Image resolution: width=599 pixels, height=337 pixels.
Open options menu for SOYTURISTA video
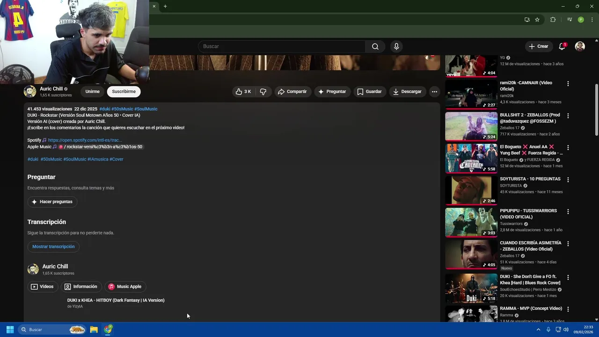click(x=568, y=180)
